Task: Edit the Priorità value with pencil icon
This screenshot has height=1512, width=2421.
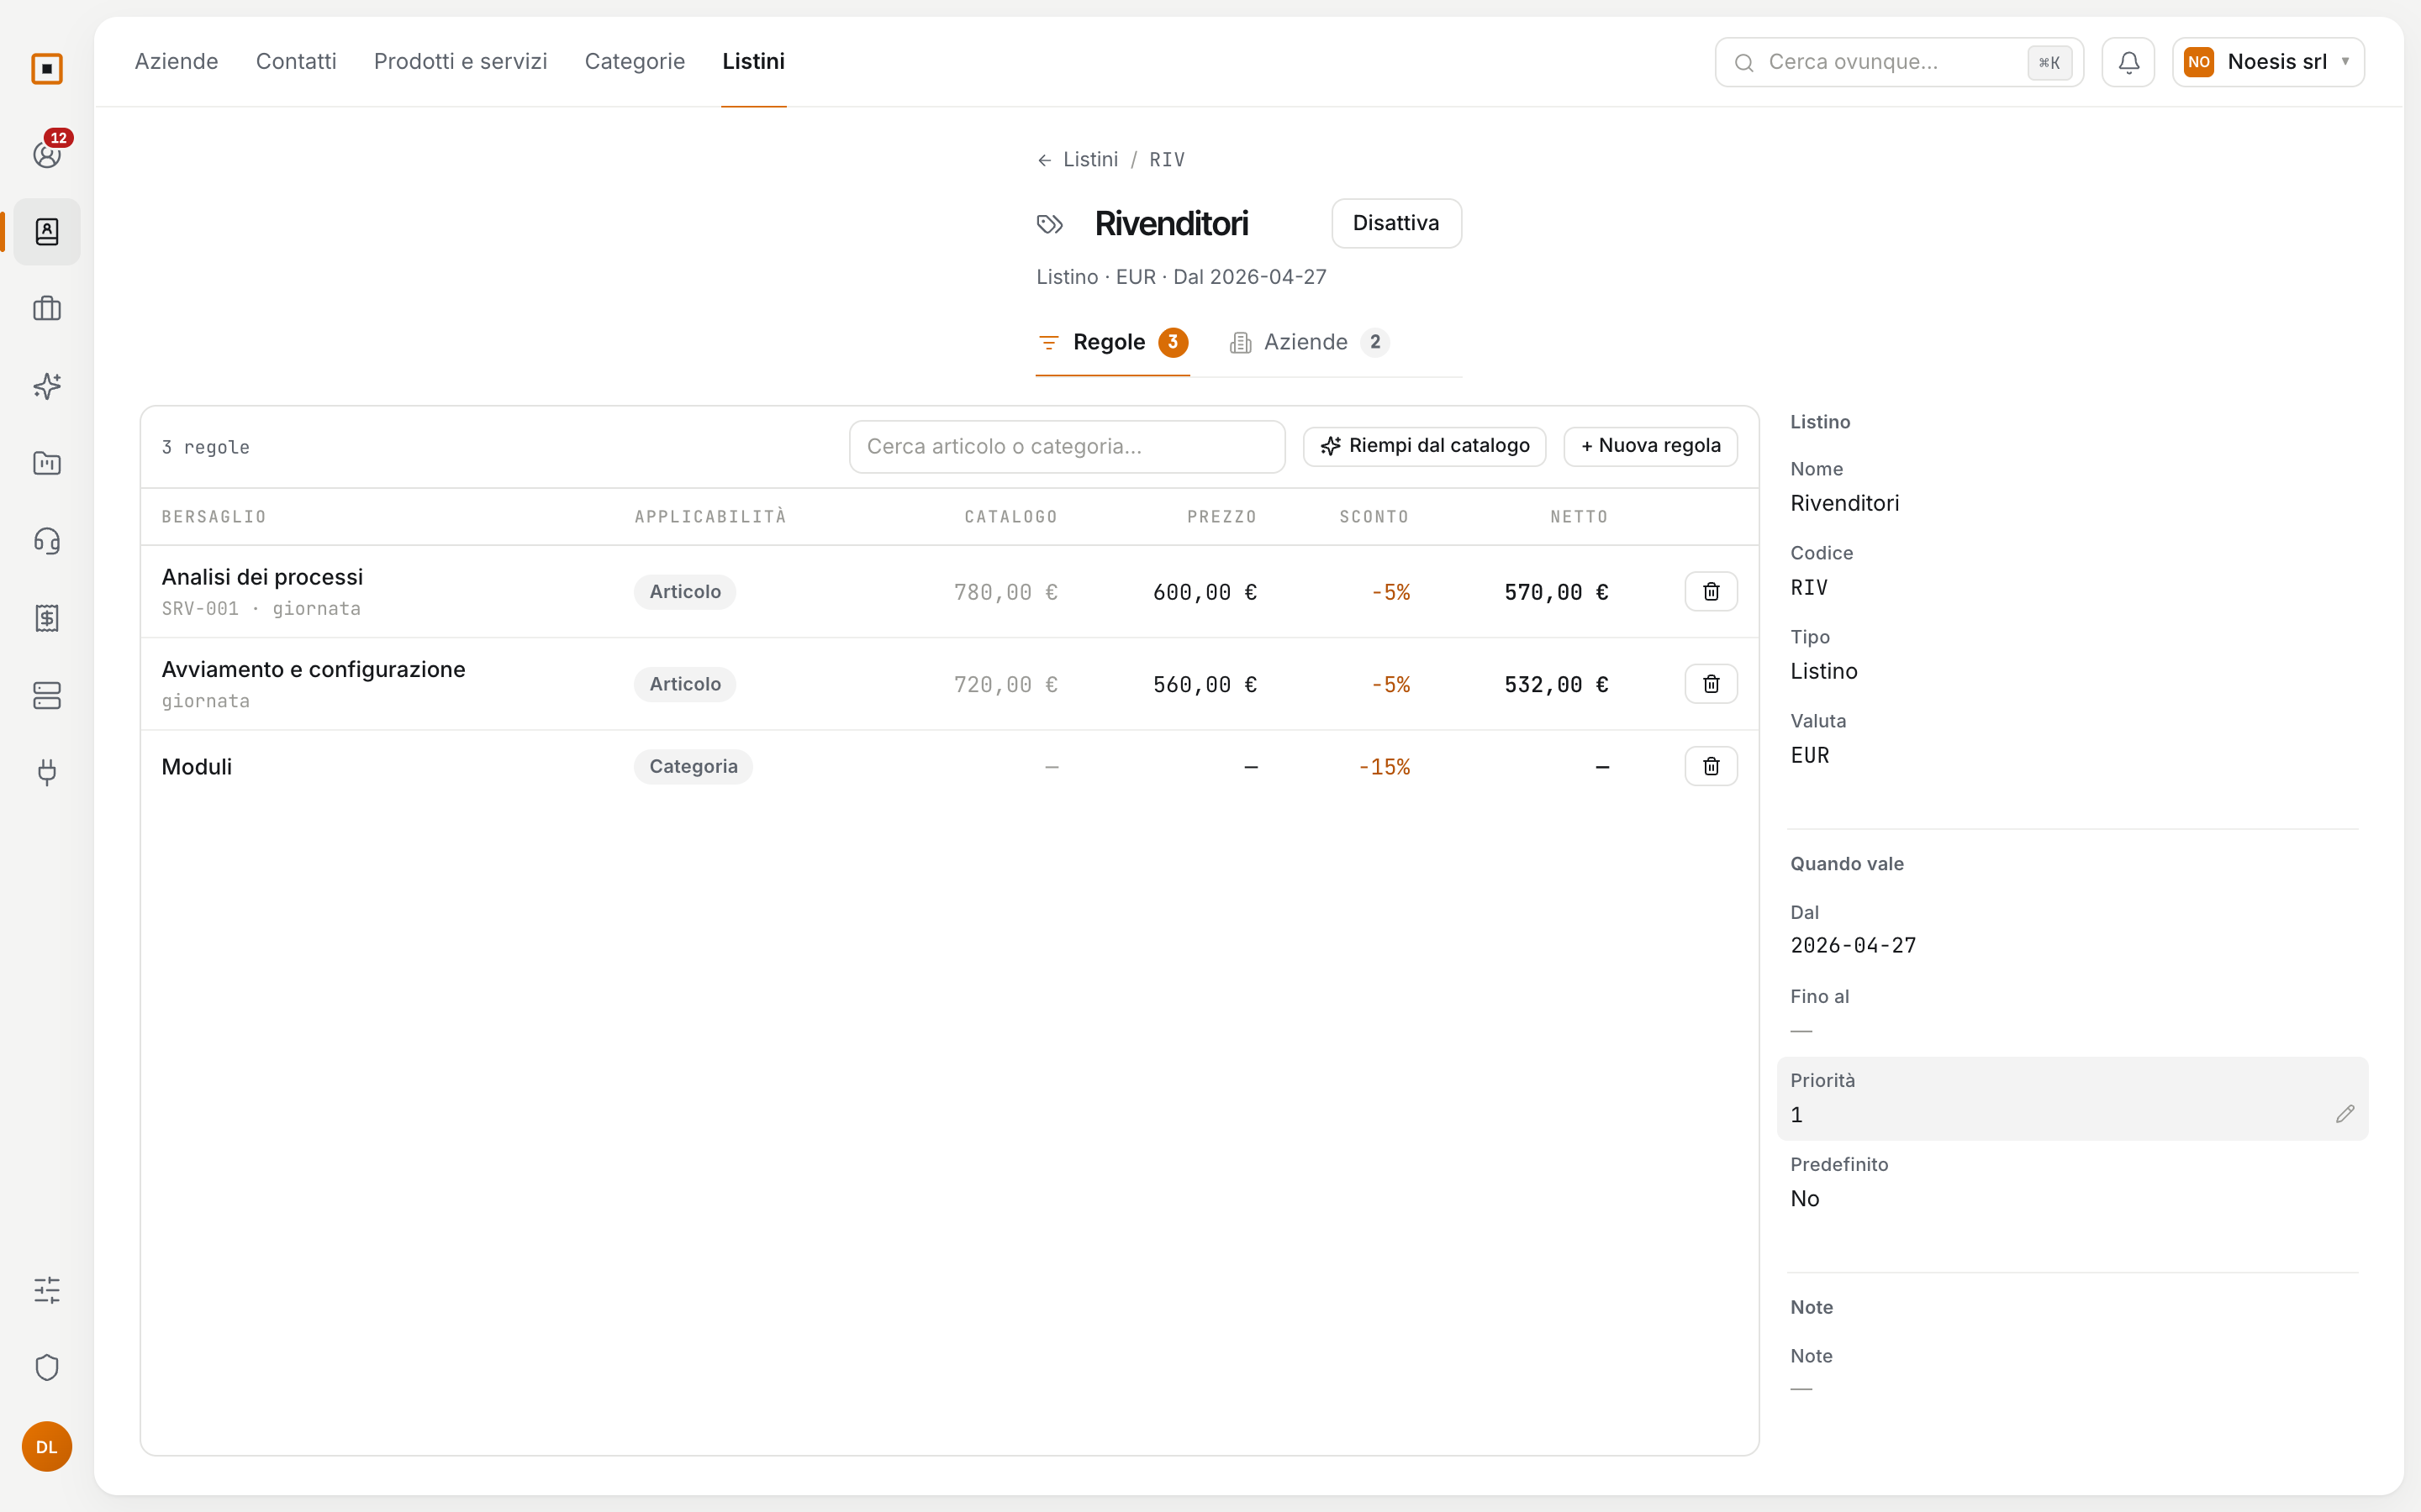Action: point(2345,1114)
